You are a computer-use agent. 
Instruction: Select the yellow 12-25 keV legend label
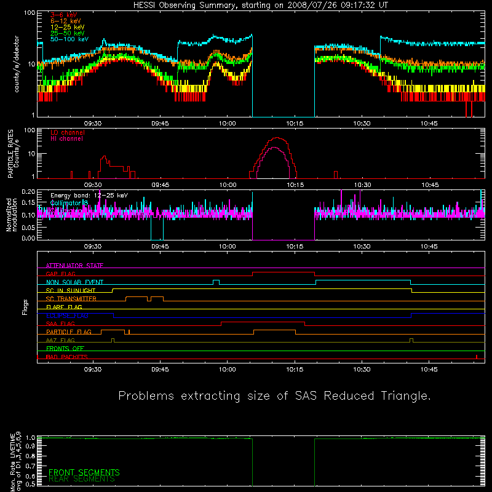point(68,27)
